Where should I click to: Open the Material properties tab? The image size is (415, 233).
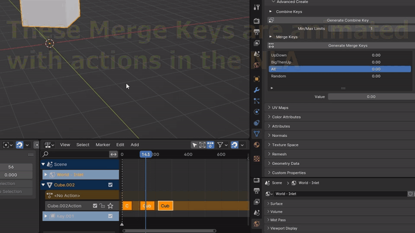tap(256, 145)
